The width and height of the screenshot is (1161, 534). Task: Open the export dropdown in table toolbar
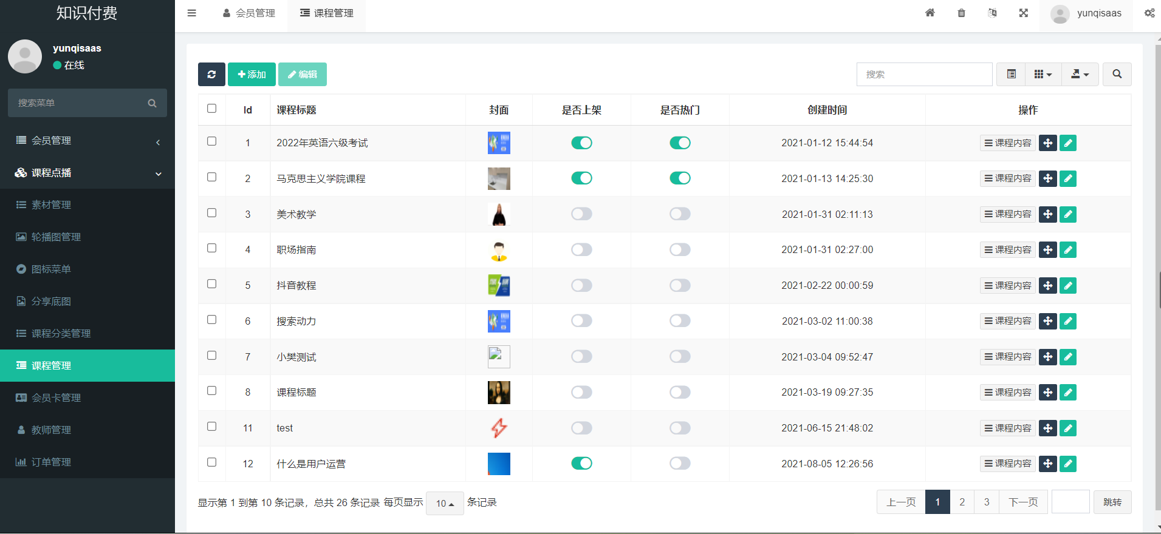click(x=1080, y=74)
